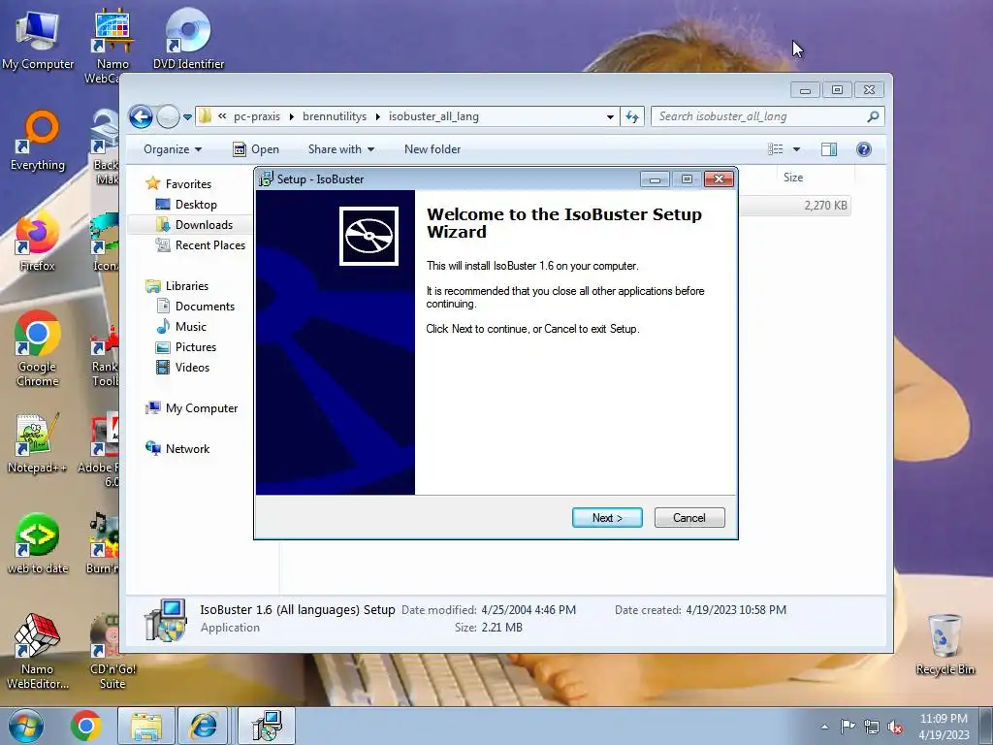
Task: Open Downloads in navigation pane
Action: (x=204, y=225)
